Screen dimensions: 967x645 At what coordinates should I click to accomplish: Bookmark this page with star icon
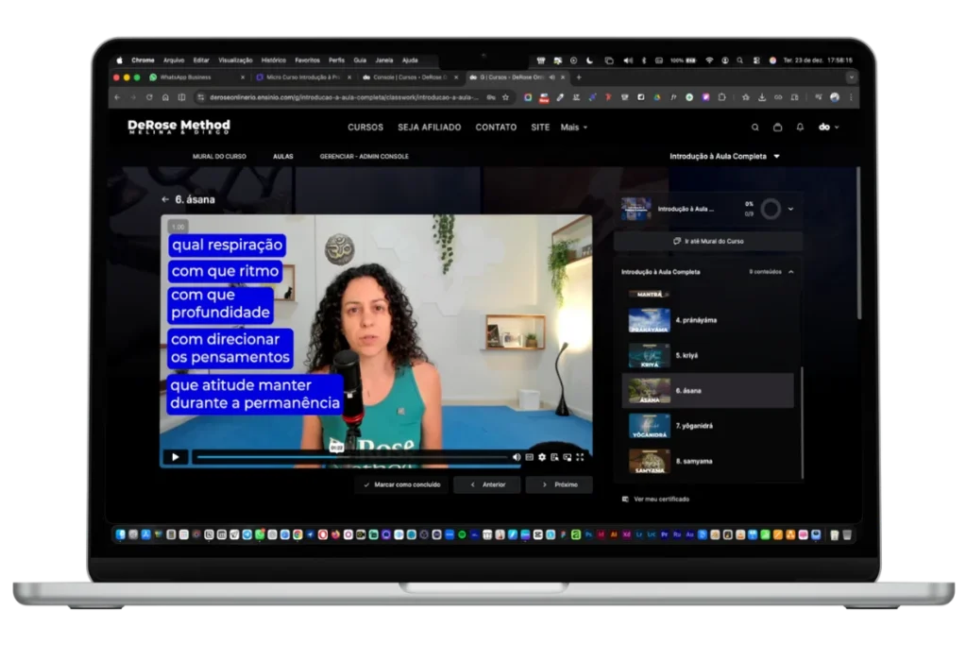click(506, 97)
